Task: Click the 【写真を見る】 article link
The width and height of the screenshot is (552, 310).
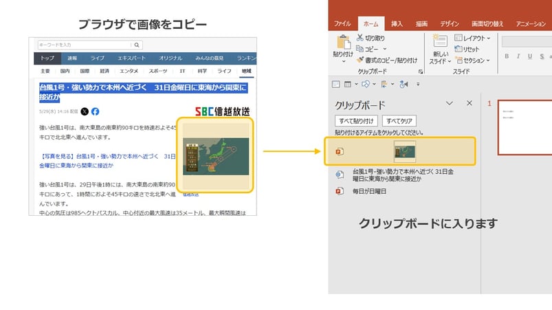Action: [107, 161]
